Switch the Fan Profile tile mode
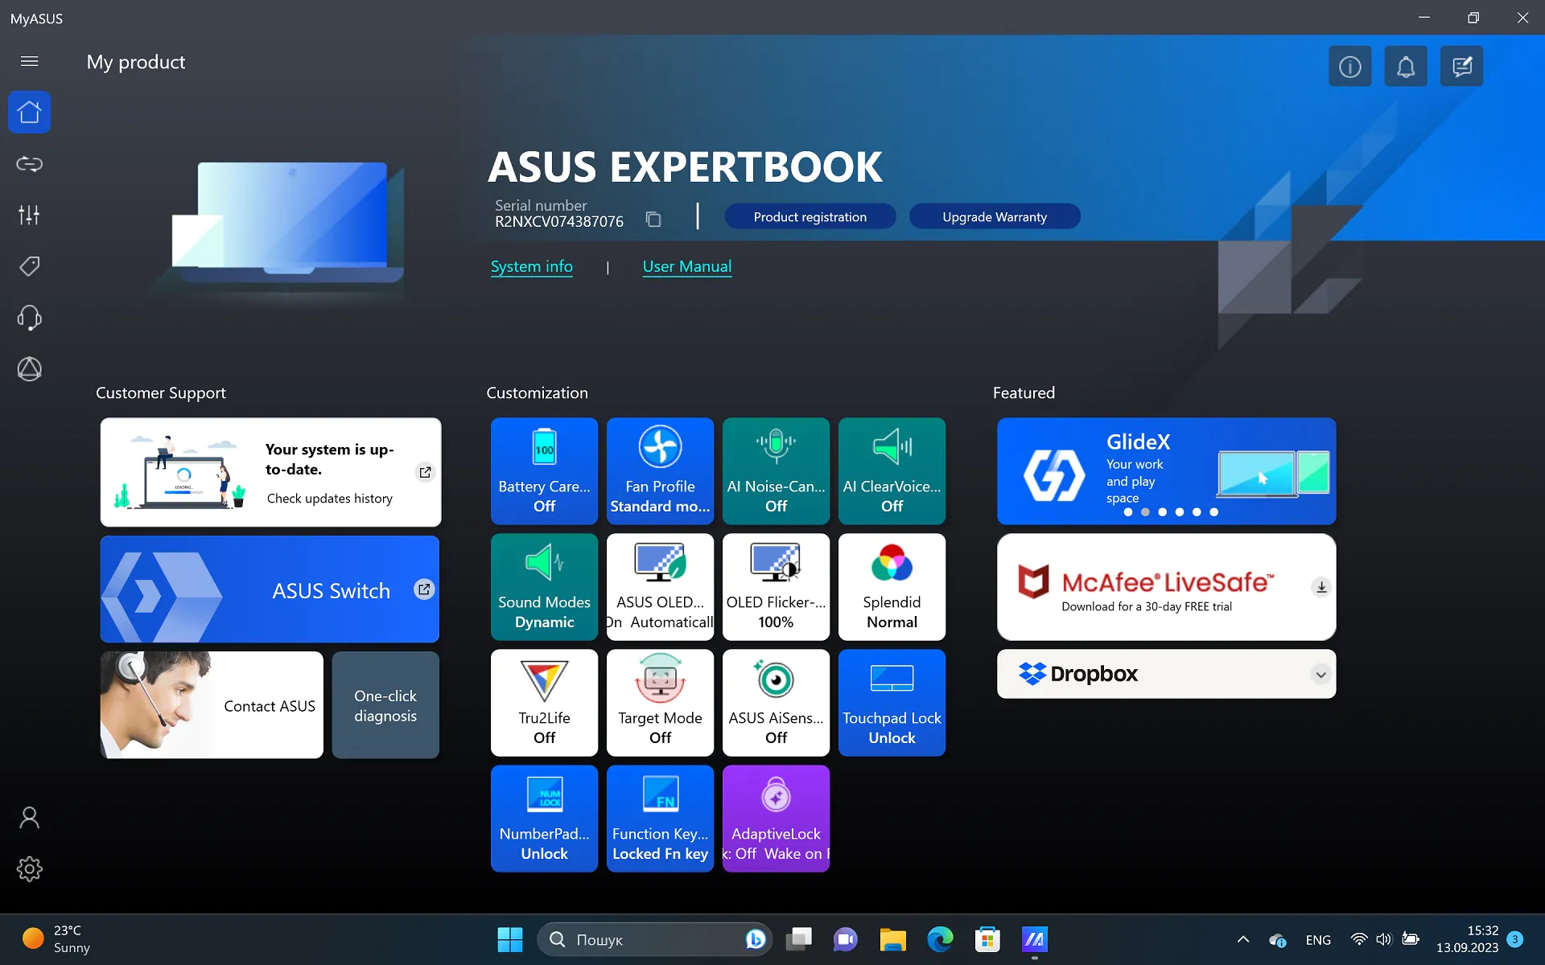 [660, 471]
